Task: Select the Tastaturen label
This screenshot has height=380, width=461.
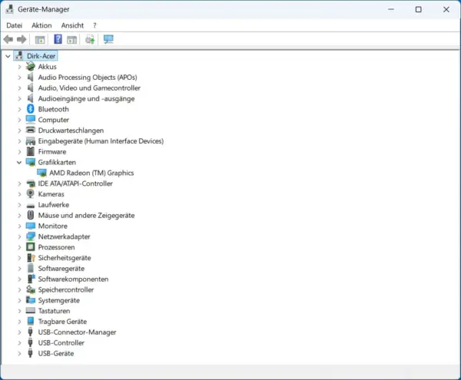Action: (x=54, y=311)
